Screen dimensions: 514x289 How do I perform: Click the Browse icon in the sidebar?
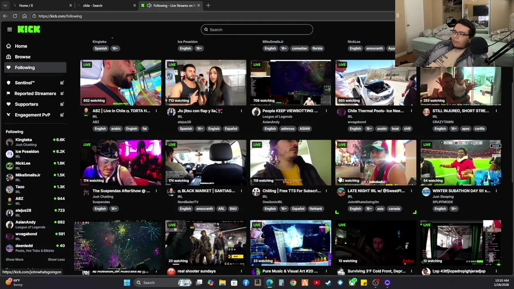tap(8, 57)
